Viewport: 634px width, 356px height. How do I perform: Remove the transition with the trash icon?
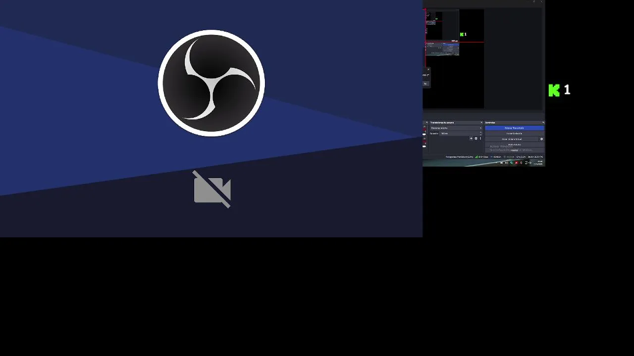(x=476, y=138)
